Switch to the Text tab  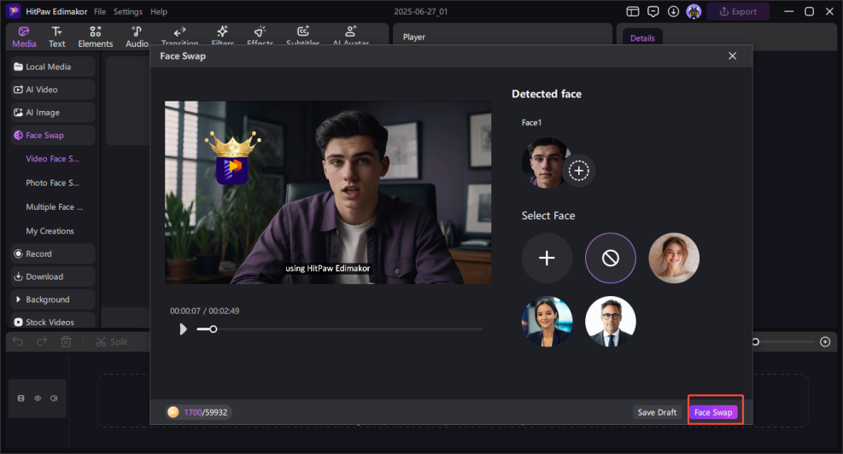(57, 37)
